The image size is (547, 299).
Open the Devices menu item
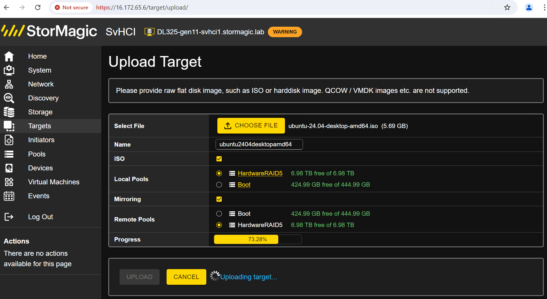click(x=40, y=168)
